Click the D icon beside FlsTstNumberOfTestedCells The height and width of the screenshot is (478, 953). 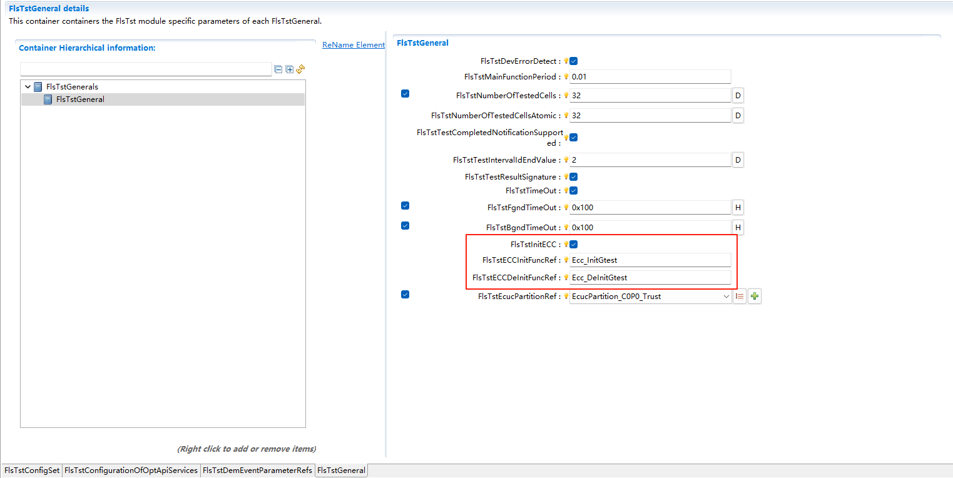(x=737, y=95)
